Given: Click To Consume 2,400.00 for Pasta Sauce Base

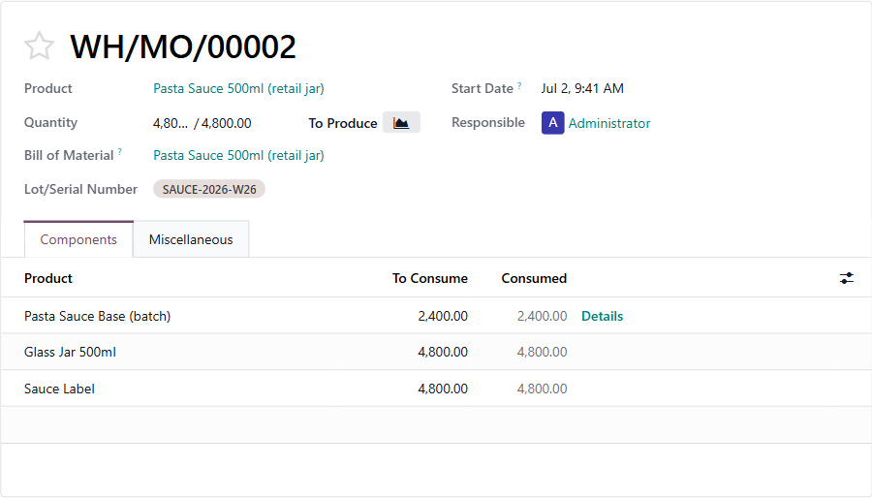Looking at the screenshot, I should 443,316.
